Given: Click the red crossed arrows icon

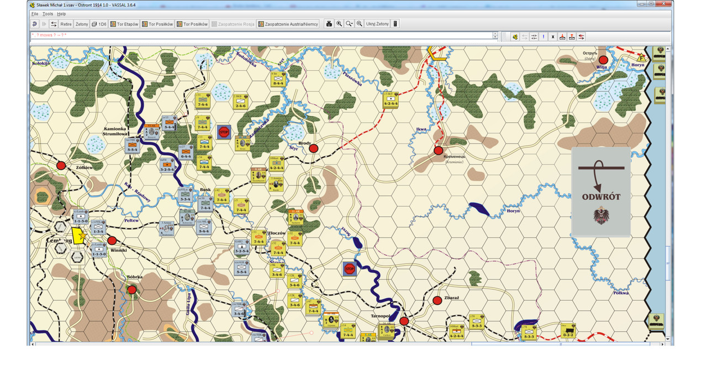Looking at the screenshot, I should 581,37.
